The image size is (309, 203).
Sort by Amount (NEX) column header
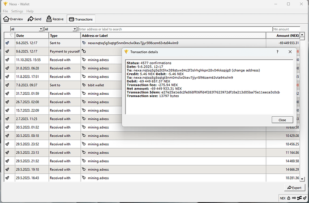[x=283, y=36]
